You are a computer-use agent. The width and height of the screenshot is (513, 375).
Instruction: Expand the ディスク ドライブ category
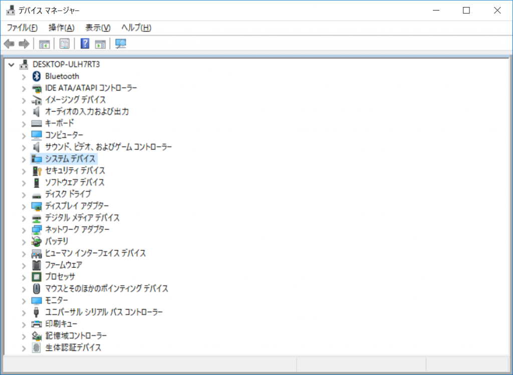pos(24,194)
